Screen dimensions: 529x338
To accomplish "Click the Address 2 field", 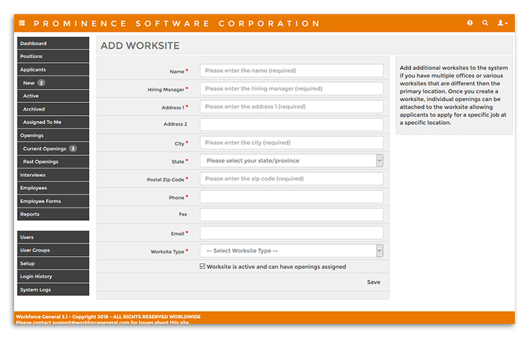I will click(x=291, y=124).
